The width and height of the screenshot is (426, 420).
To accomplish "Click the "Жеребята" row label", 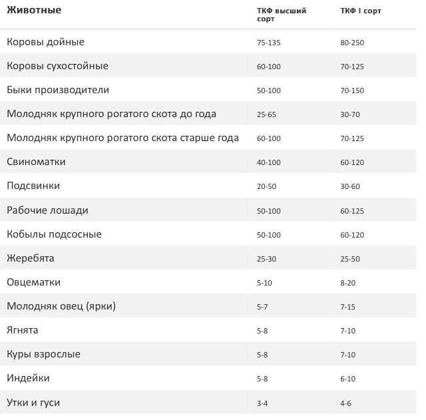I will [31, 258].
